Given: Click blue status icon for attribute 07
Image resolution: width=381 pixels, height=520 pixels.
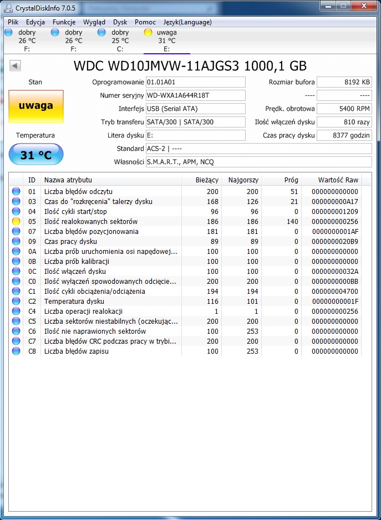Looking at the screenshot, I should (x=16, y=231).
